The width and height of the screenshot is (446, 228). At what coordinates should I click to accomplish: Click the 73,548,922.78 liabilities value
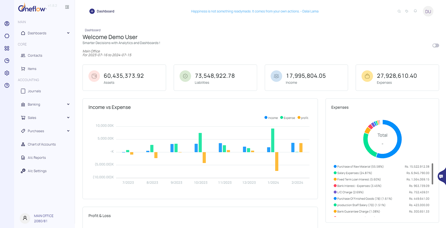215,76
